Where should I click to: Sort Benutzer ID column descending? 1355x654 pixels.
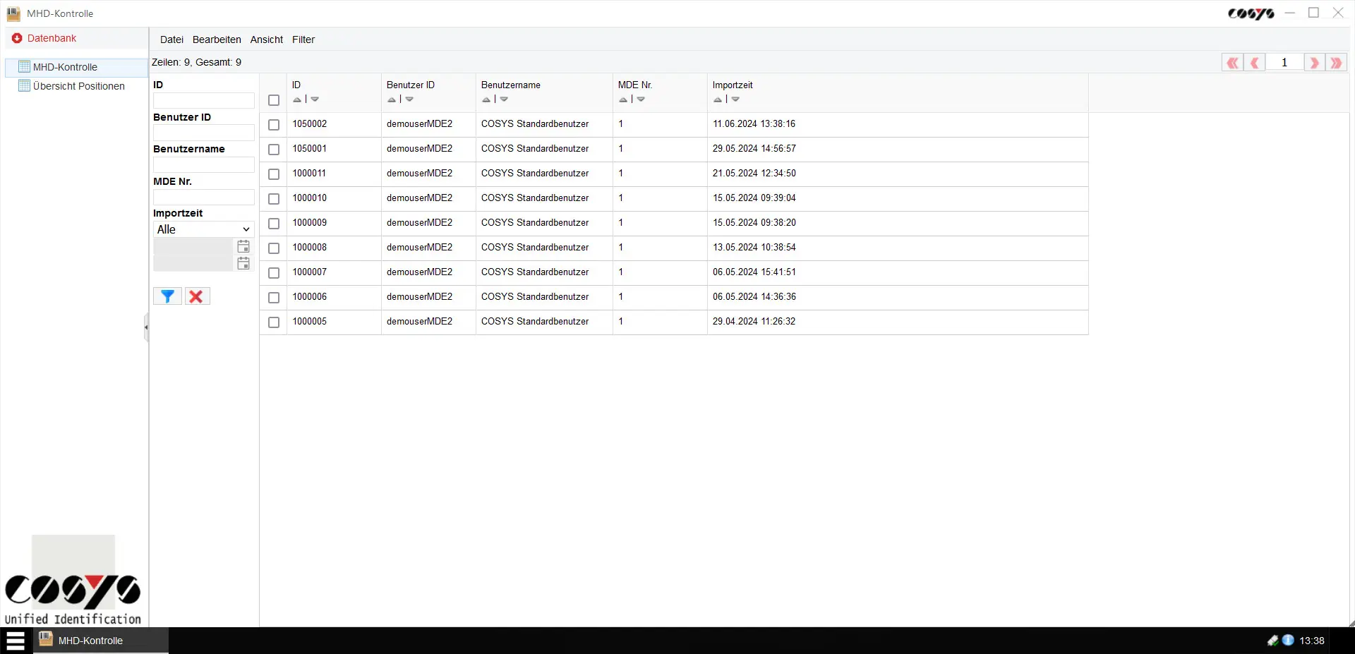click(409, 99)
